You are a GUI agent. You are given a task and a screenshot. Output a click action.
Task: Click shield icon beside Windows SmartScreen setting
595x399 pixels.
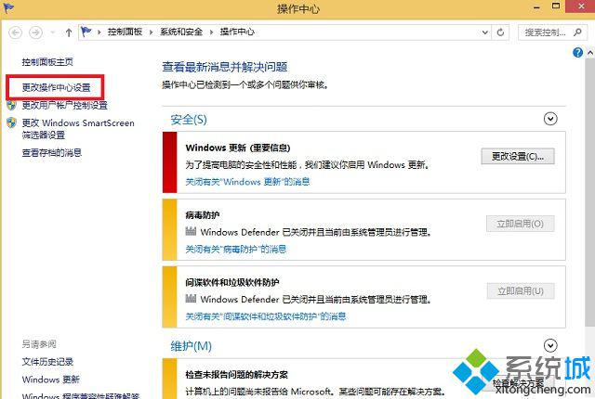[x=11, y=122]
